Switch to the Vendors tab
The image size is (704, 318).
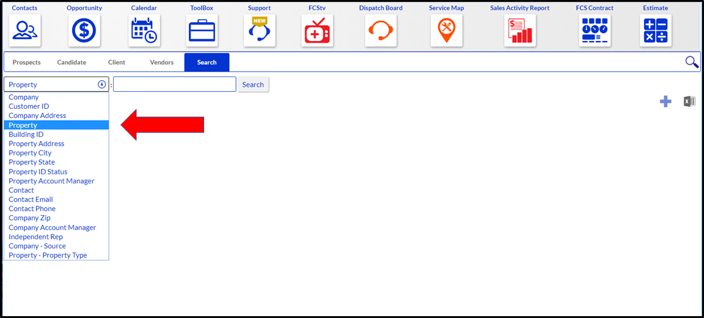point(162,62)
